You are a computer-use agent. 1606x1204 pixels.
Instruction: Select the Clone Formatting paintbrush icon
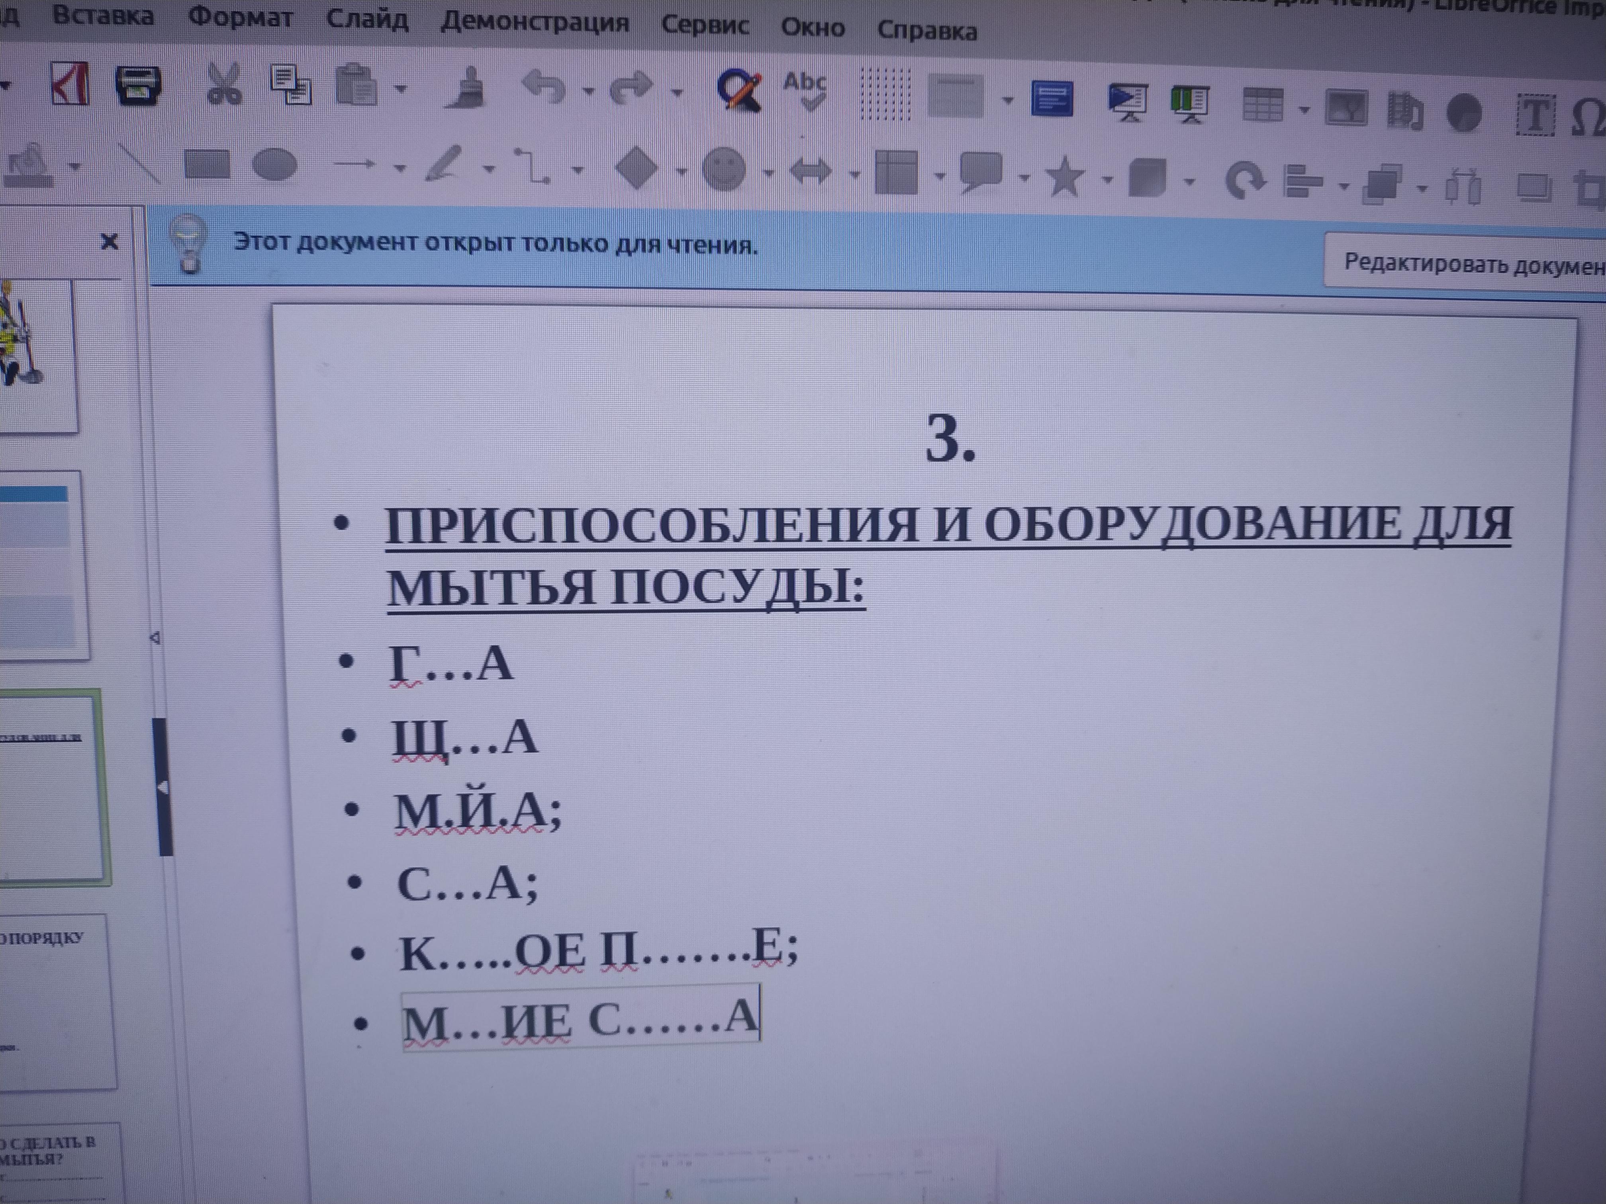click(x=467, y=88)
